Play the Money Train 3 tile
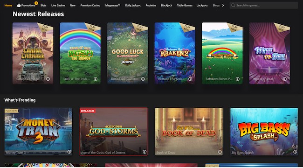303x168 pixels. point(38,132)
